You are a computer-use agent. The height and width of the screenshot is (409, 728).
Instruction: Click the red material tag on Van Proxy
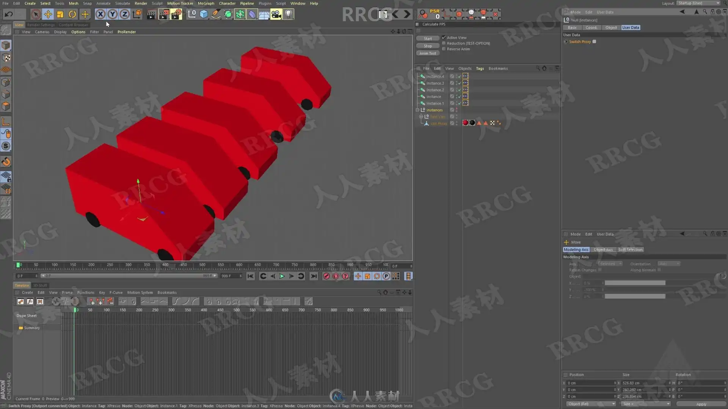point(465,123)
